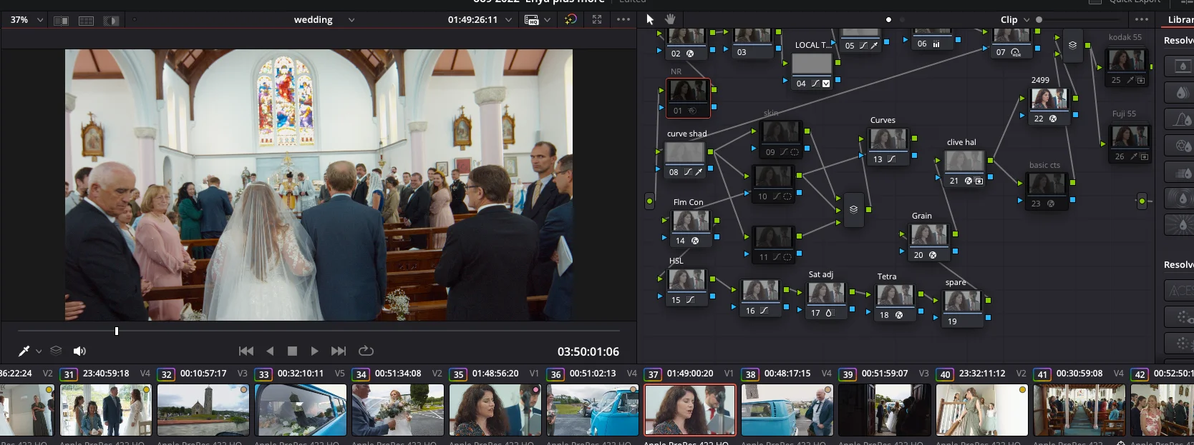Click the Magic Mask/enhanced viewer sparkle icon
Viewport: 1194px width, 445px height.
pos(571,20)
